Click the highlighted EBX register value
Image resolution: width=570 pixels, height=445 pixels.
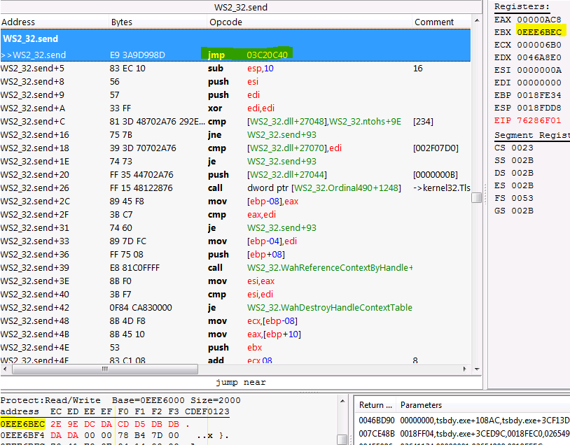pyautogui.click(x=539, y=32)
